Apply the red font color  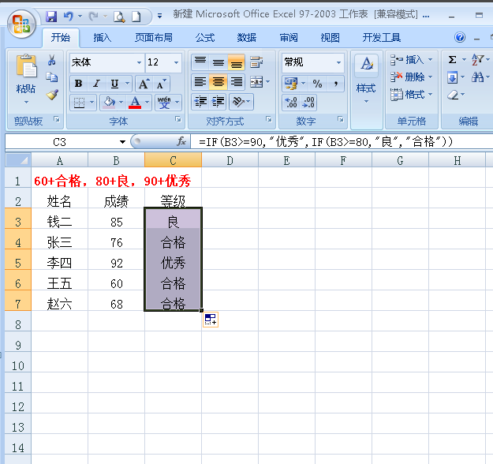pos(135,102)
